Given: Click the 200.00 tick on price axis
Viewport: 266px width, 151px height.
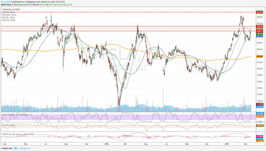Looking at the screenshot, I should (x=260, y=69).
